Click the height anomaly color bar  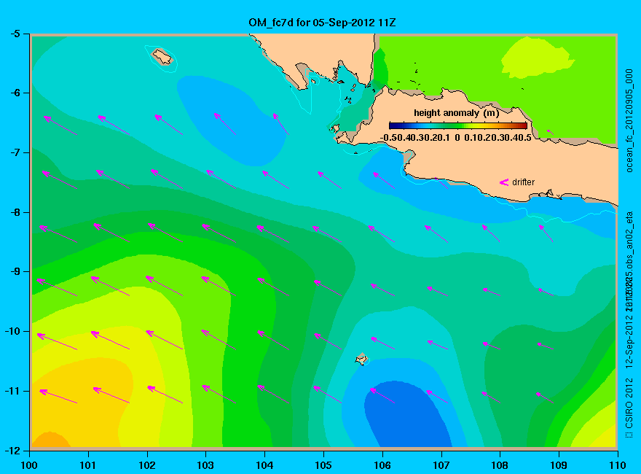click(x=458, y=125)
